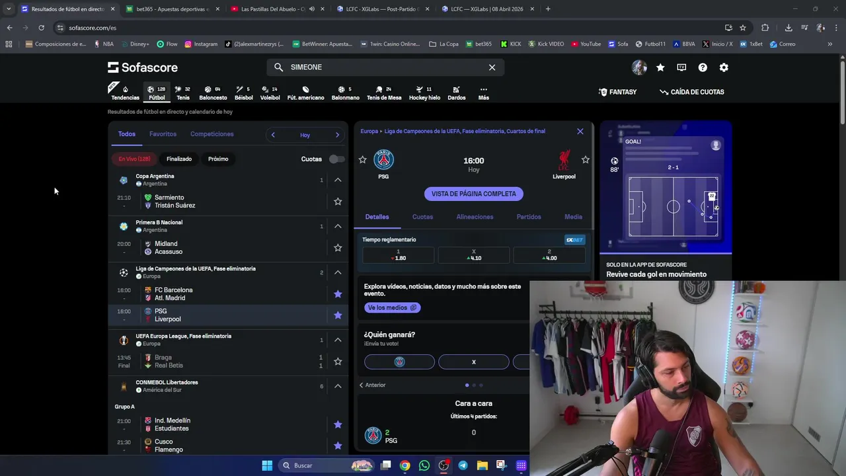Open the Tenis sport category
Screen dimensions: 846x476
pyautogui.click(x=183, y=93)
